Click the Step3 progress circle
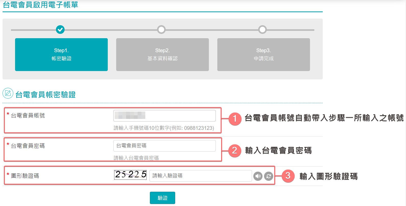406x206 pixels. click(262, 30)
